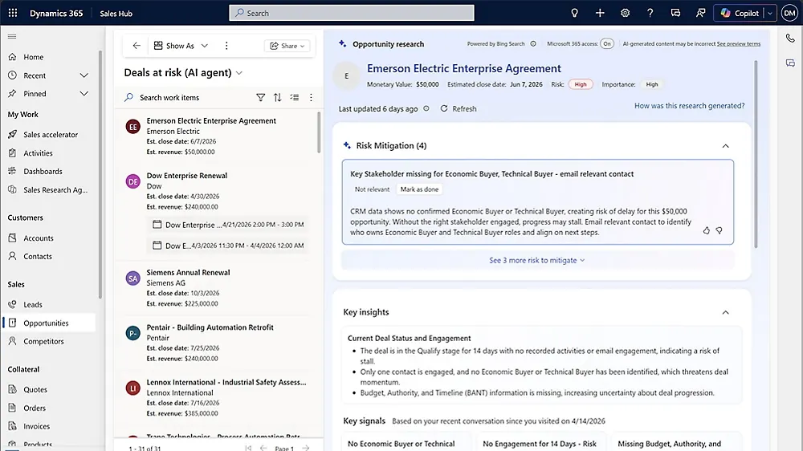Screen dimensions: 803x451
Task: Click the thumbs down on risk mitigation card
Action: tap(719, 231)
